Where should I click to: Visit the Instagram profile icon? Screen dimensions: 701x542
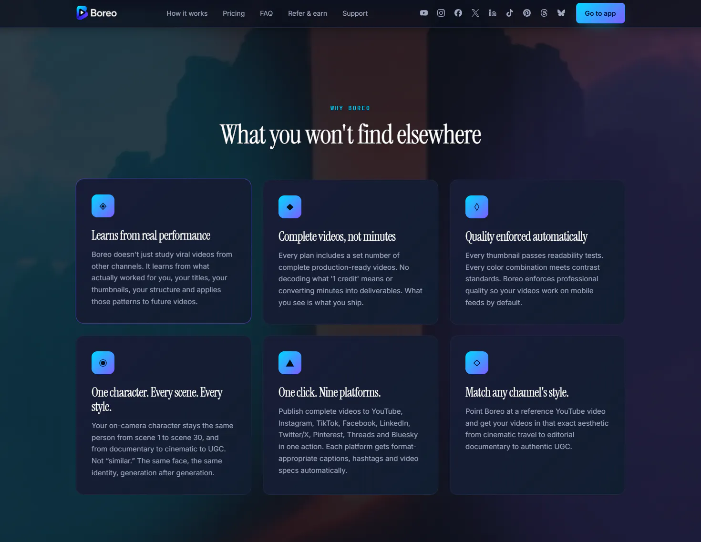tap(441, 13)
